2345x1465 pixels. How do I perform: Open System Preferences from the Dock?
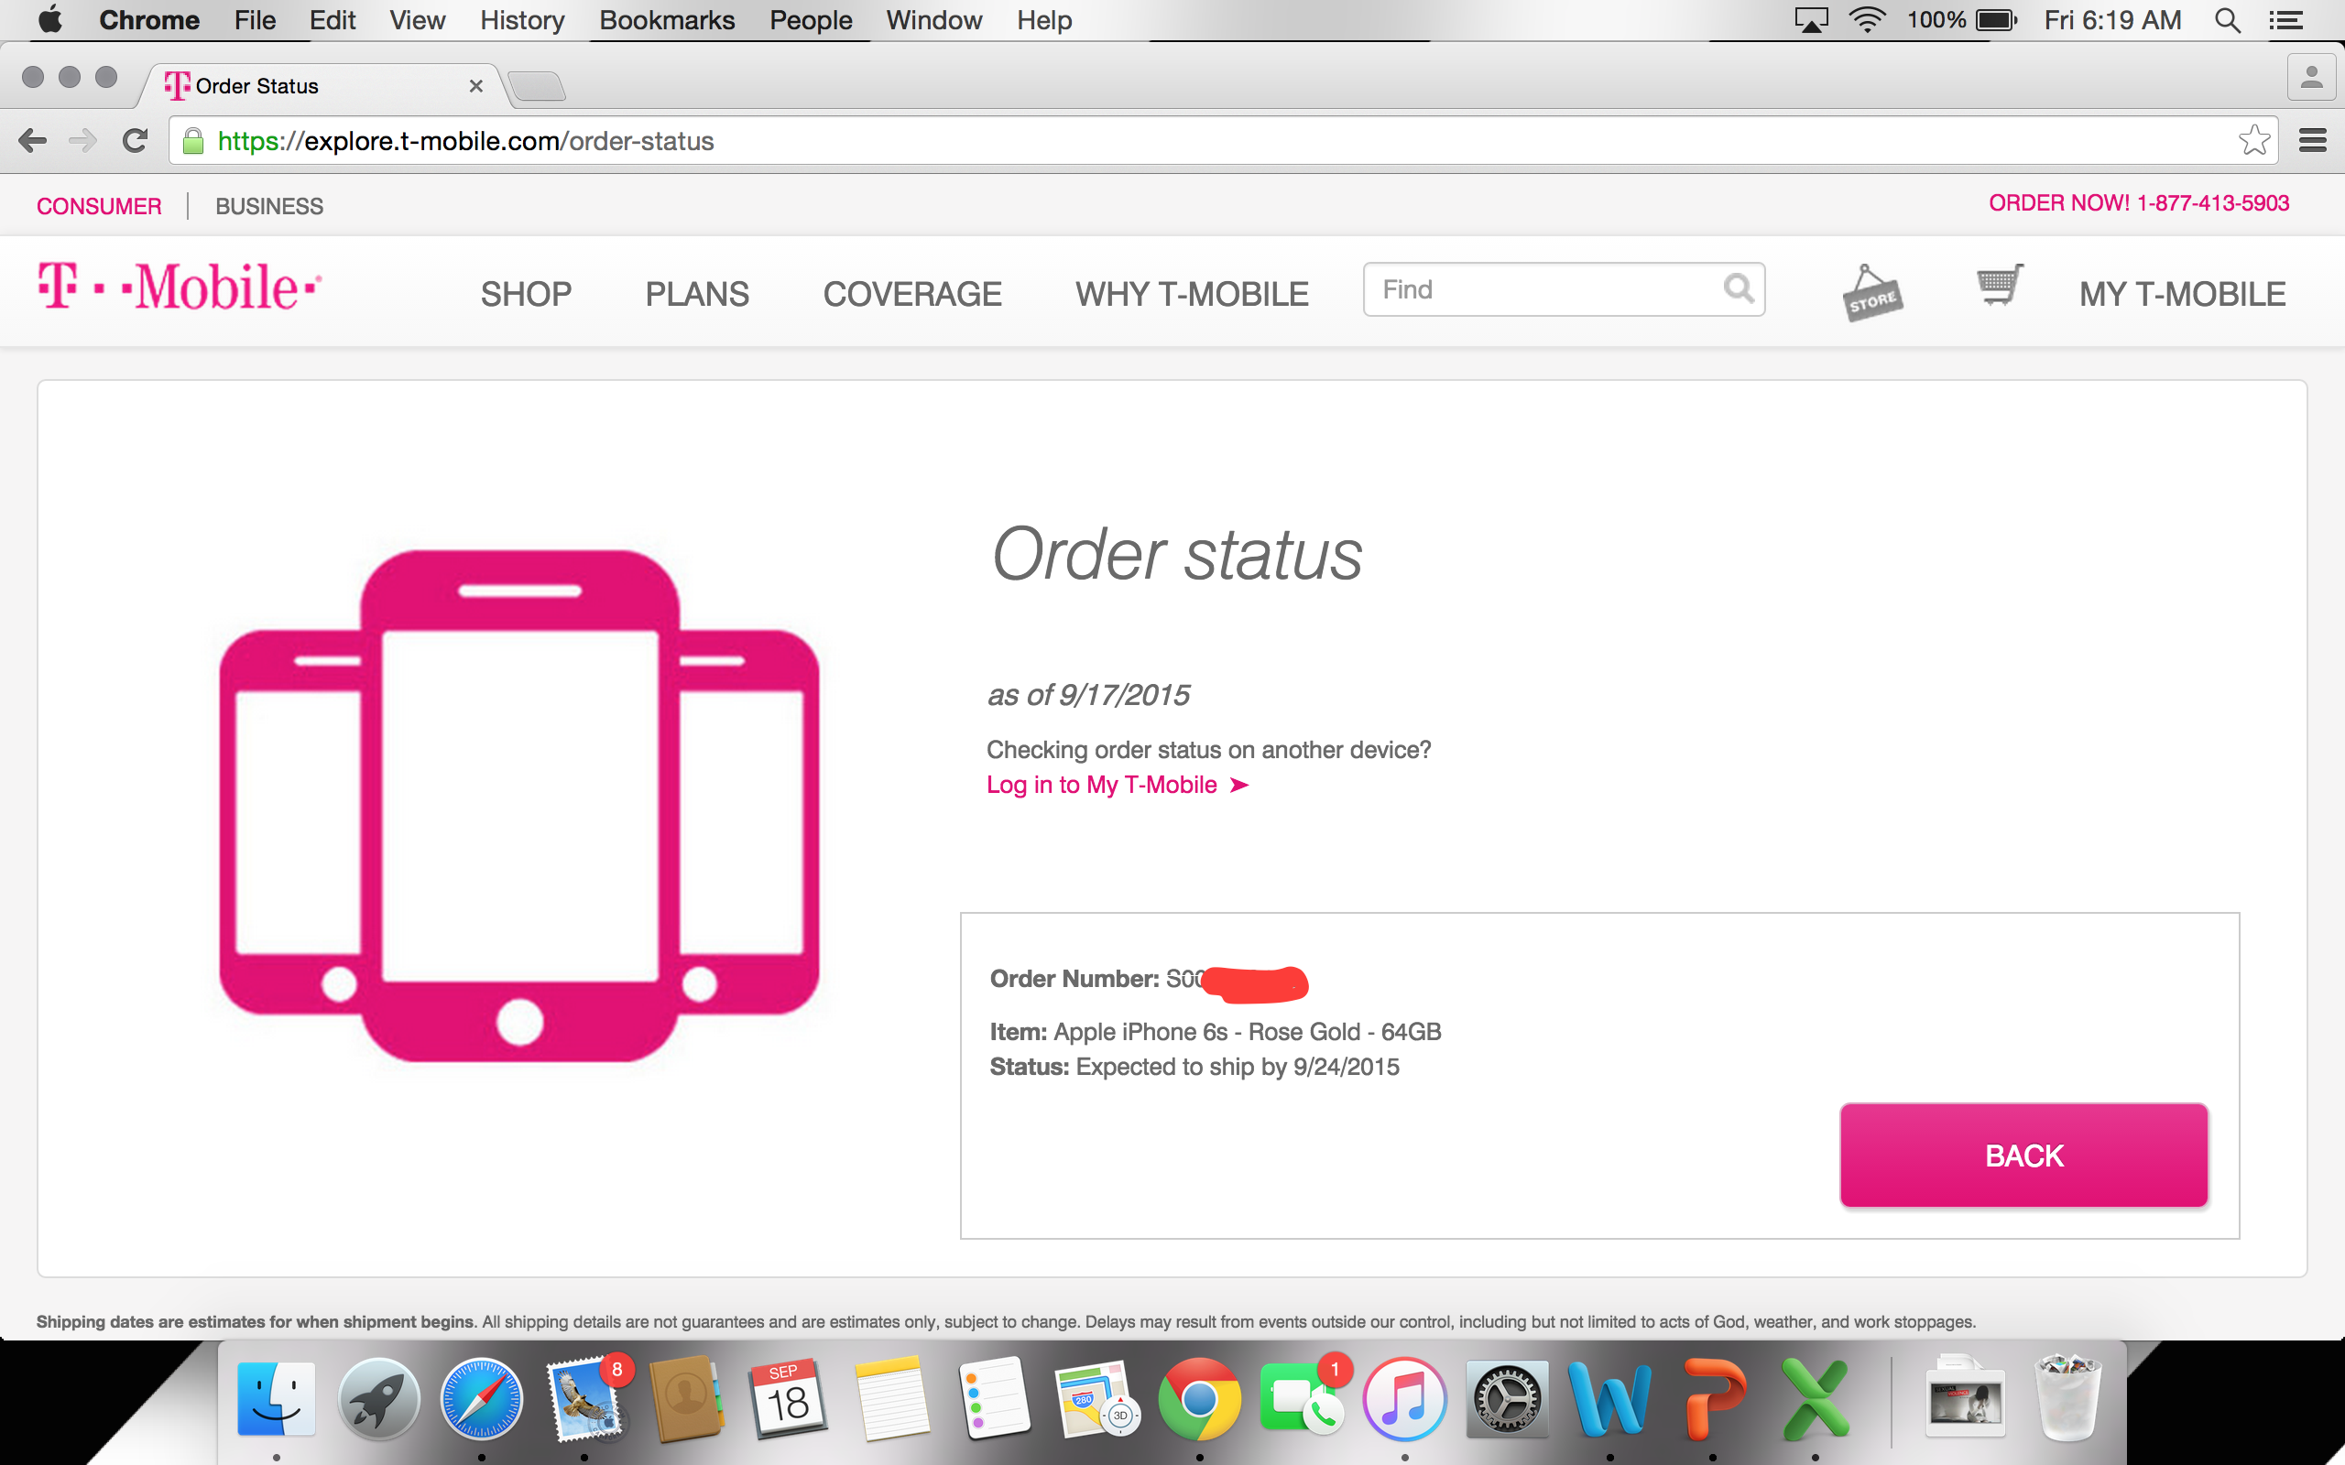[x=1507, y=1399]
